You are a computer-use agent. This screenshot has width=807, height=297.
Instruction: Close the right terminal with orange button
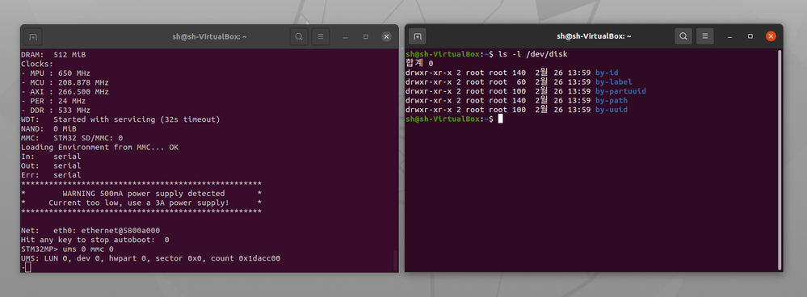[x=771, y=36]
